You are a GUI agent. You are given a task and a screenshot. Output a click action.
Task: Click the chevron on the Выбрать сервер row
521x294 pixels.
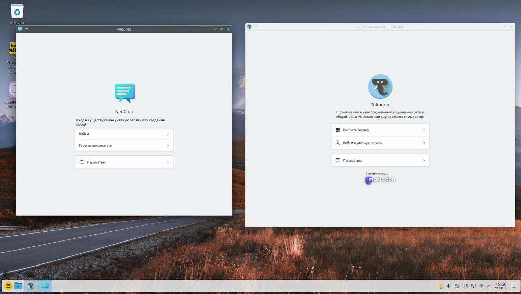click(424, 130)
